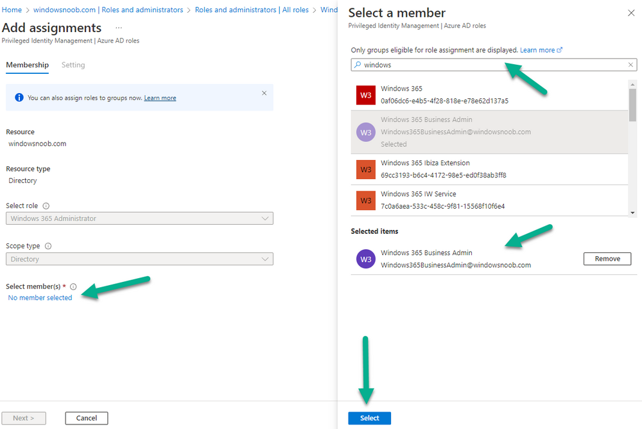The height and width of the screenshot is (429, 642).
Task: Open Learn more link about eligible groups
Action: click(541, 50)
